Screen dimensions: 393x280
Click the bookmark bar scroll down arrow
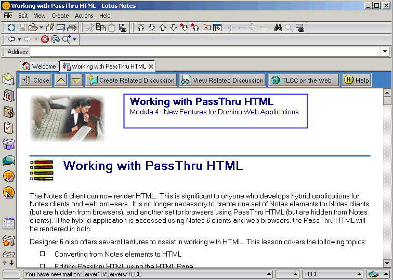(x=12, y=263)
